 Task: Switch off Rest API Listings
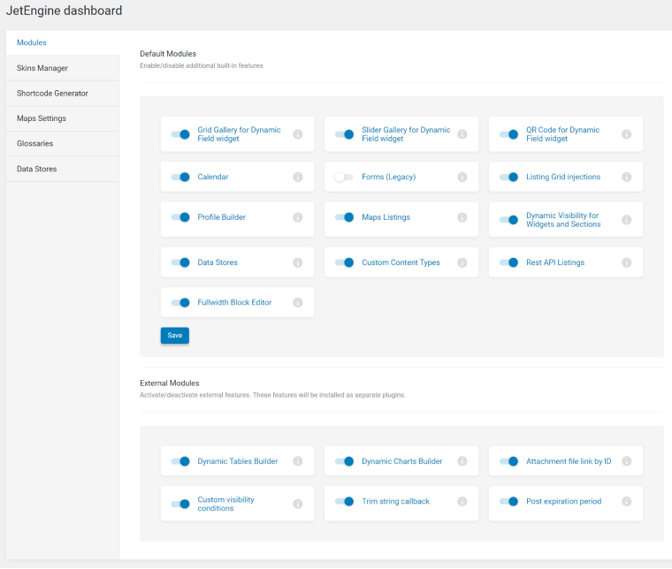click(x=509, y=262)
